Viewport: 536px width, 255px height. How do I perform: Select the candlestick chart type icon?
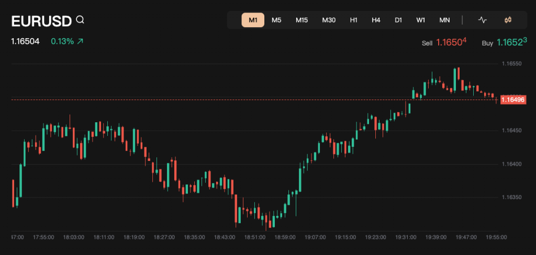pyautogui.click(x=507, y=20)
